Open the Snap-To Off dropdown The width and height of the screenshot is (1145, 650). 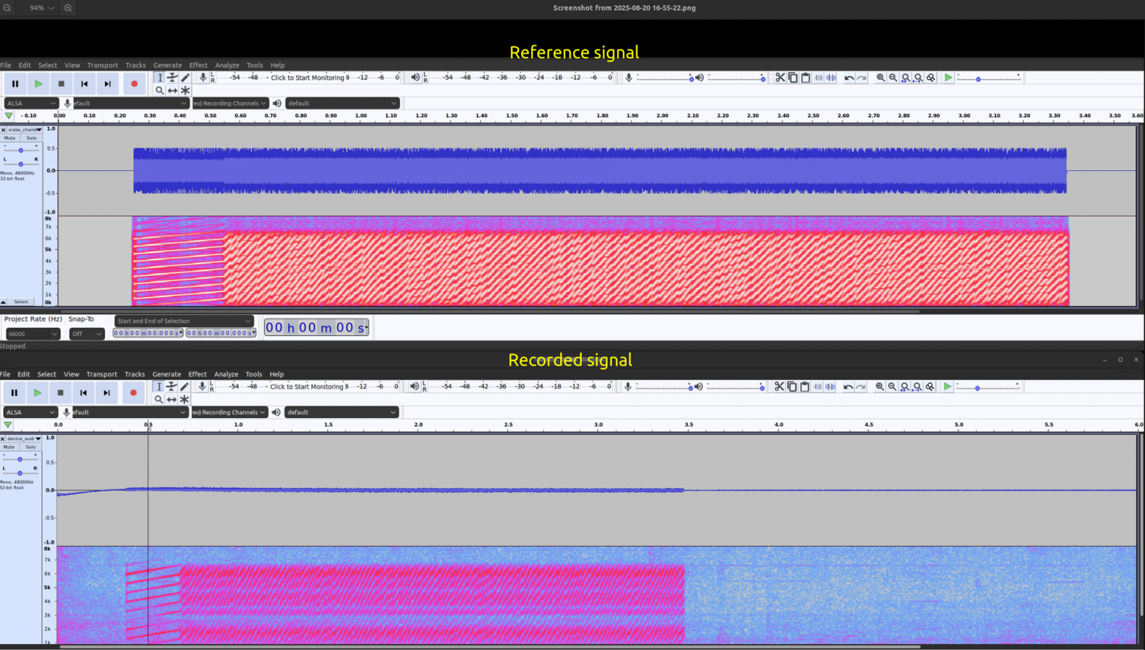point(87,334)
